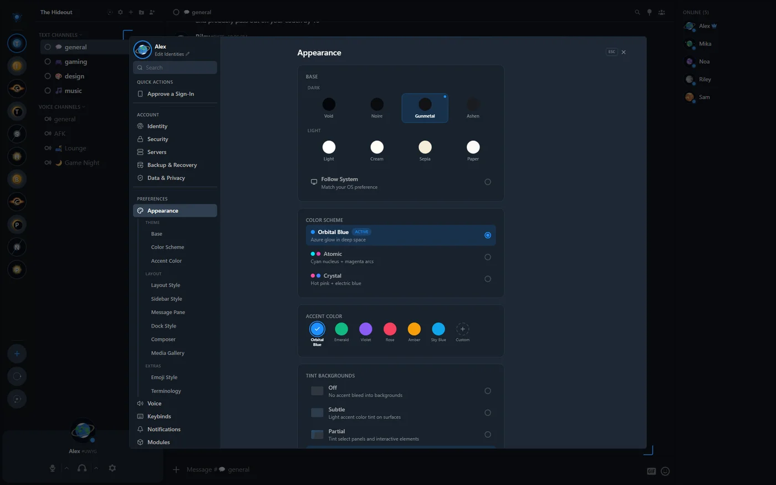Select the Crystal color scheme radio

488,279
